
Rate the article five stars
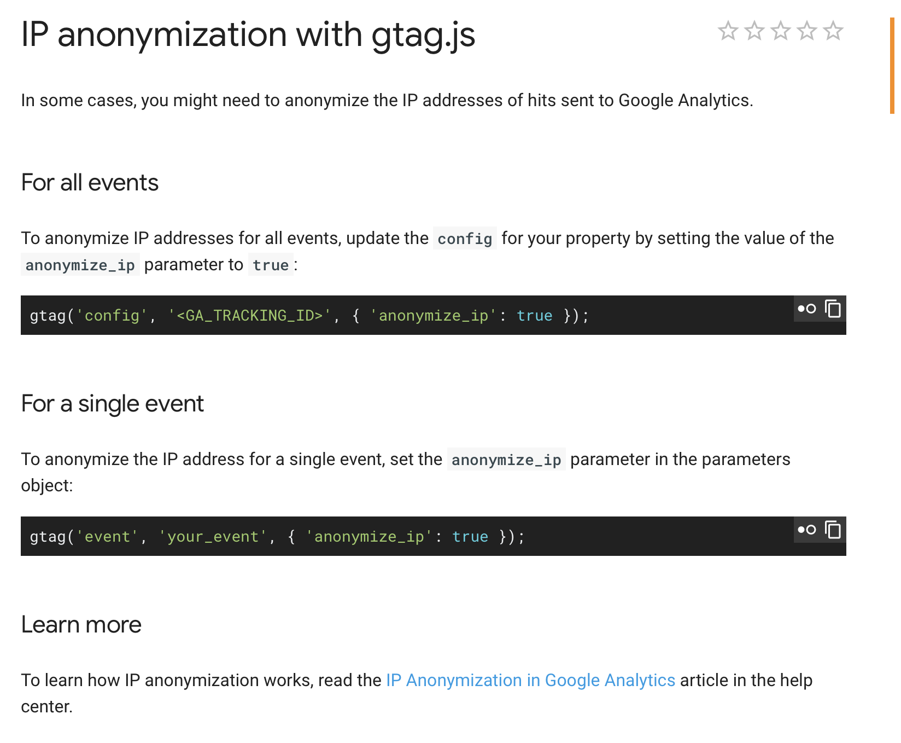point(833,31)
